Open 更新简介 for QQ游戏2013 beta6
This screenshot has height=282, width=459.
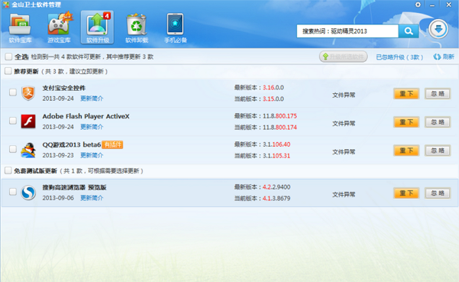(92, 155)
